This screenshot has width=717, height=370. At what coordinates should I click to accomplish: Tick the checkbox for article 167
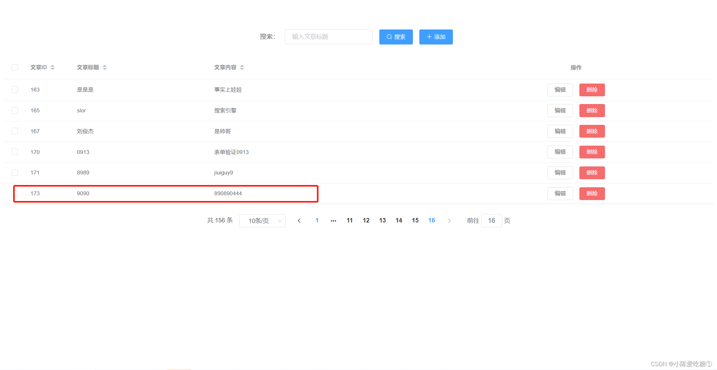click(x=15, y=131)
